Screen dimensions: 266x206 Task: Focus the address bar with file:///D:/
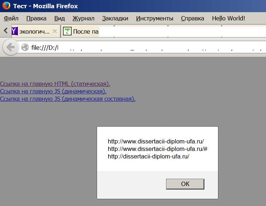(142, 47)
